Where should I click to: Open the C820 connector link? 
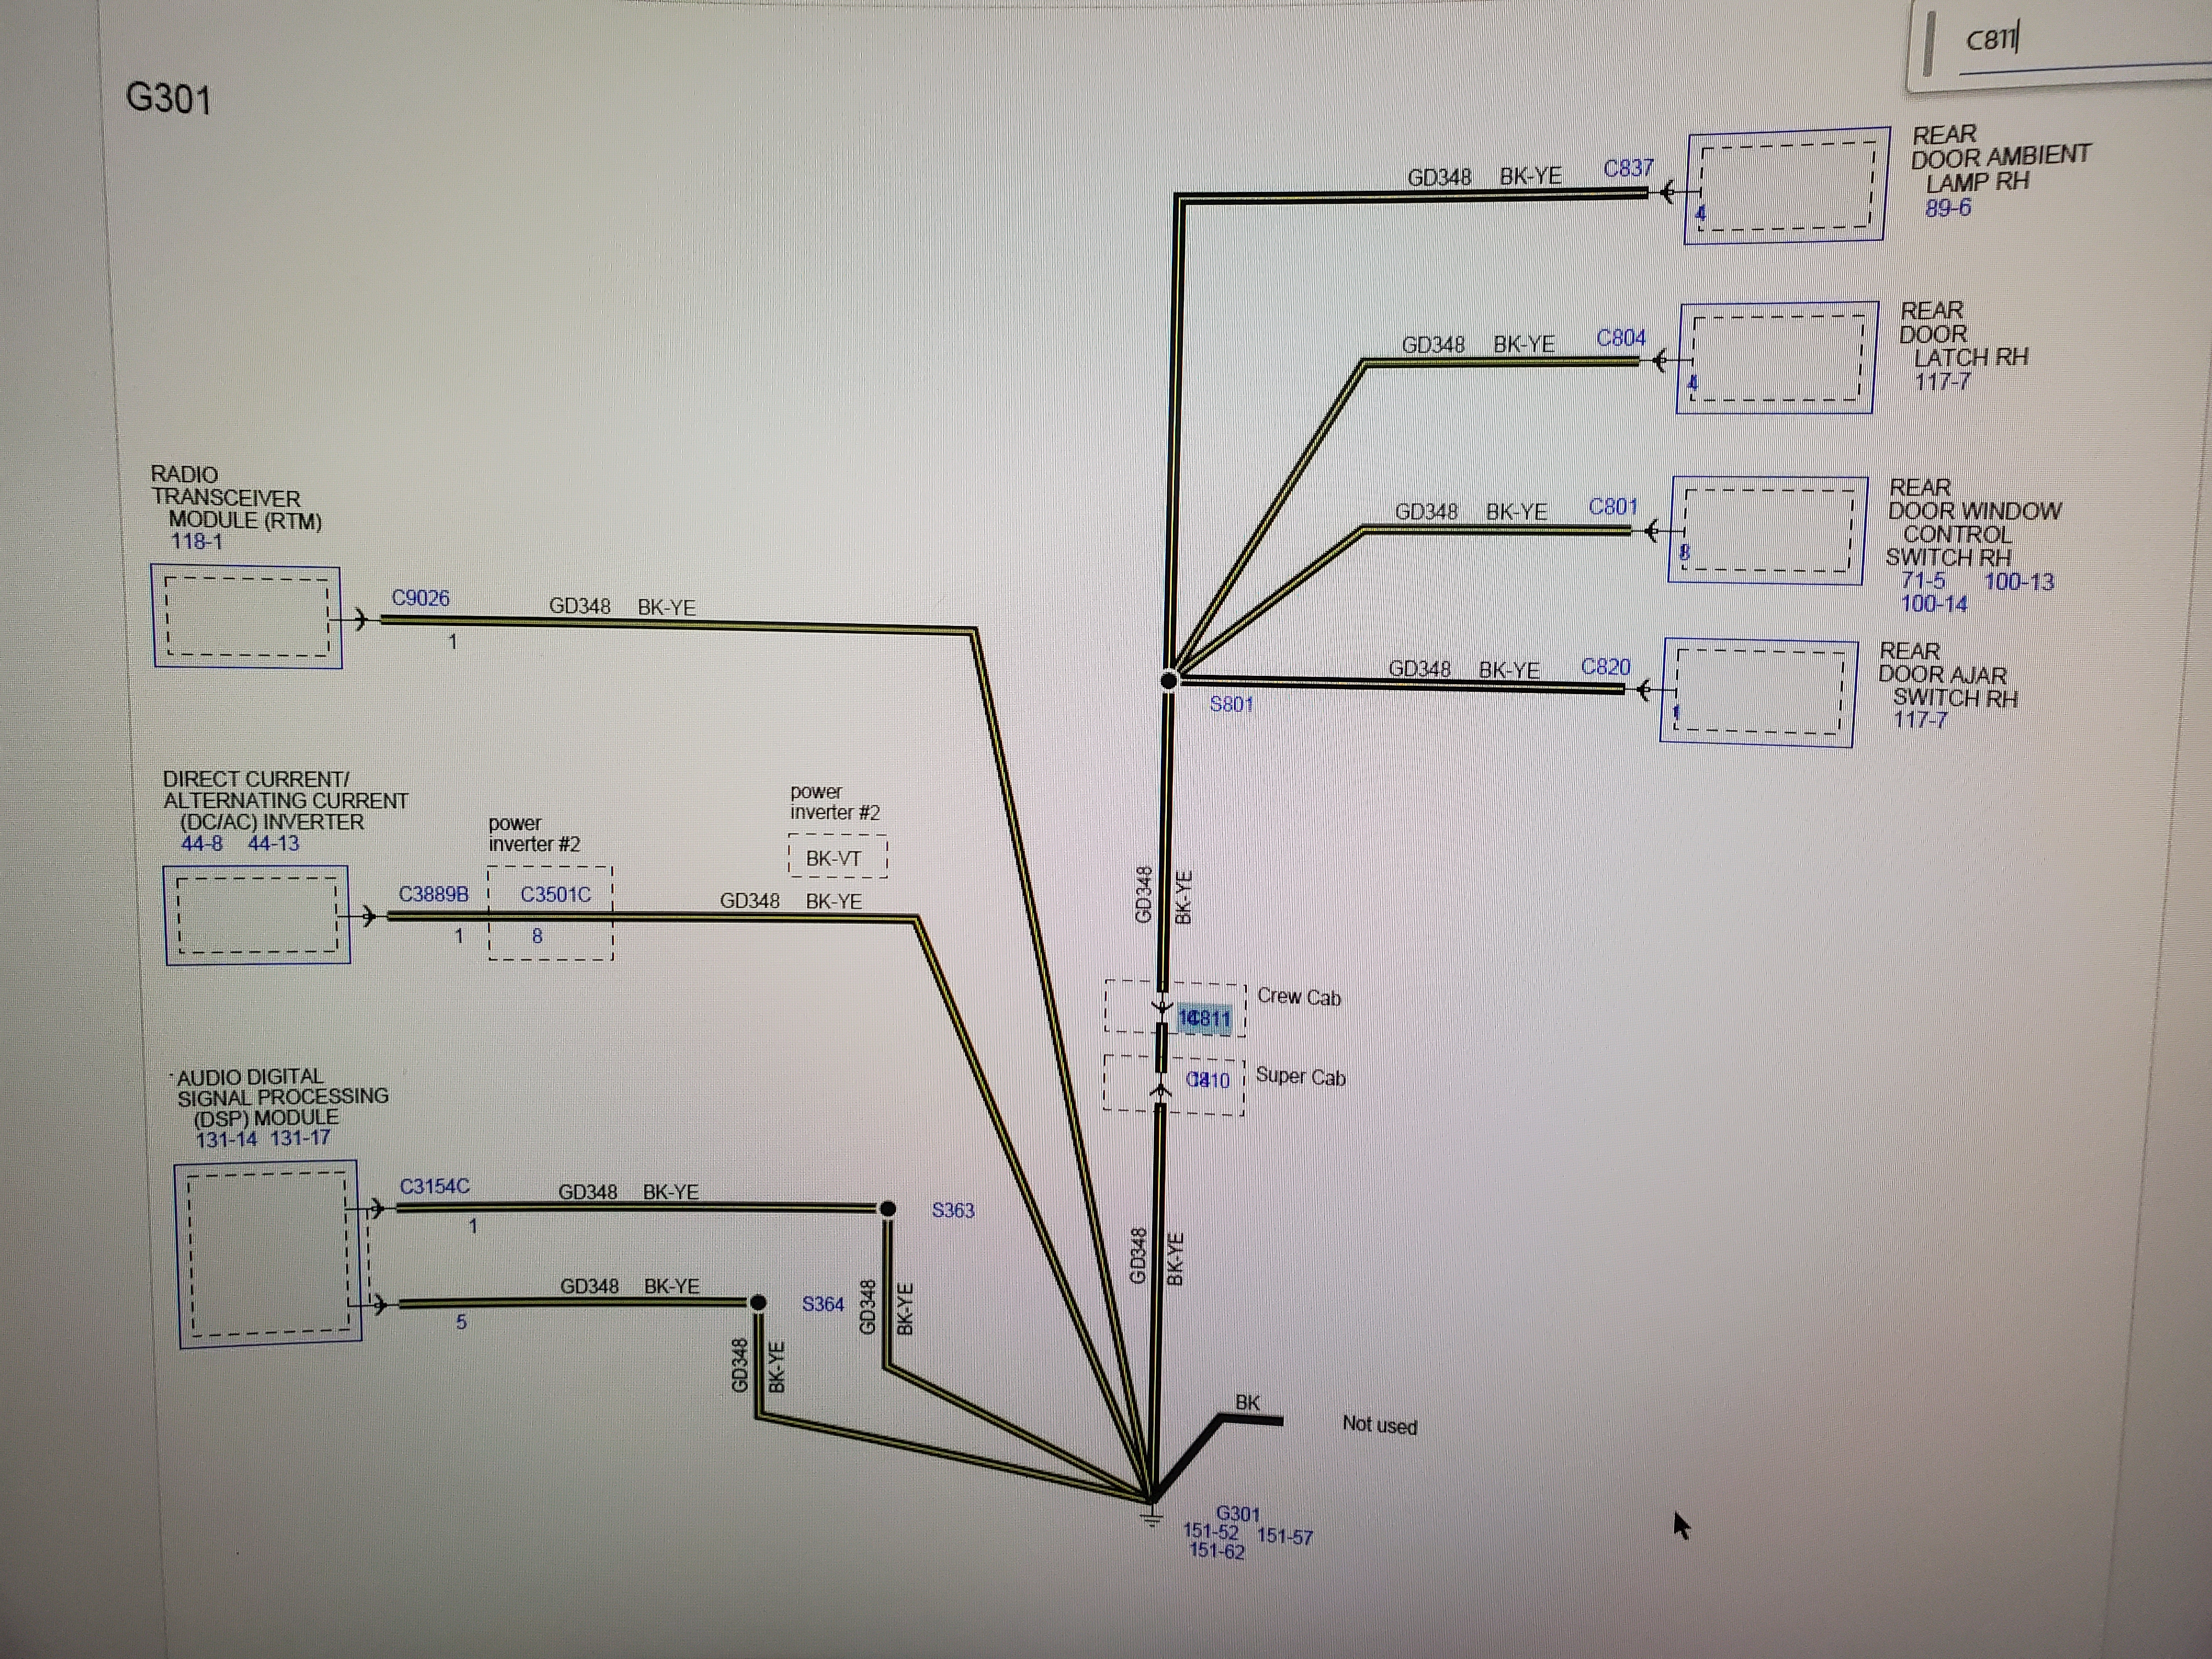1605,667
